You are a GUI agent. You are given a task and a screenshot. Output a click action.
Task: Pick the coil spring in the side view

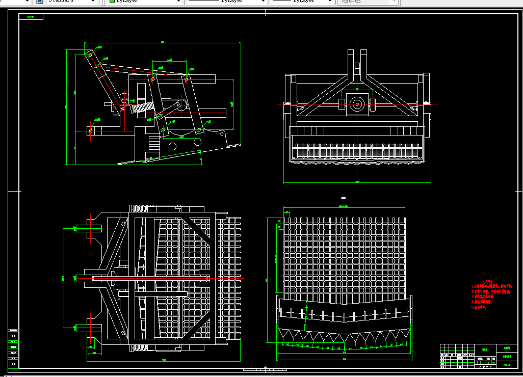click(x=142, y=107)
